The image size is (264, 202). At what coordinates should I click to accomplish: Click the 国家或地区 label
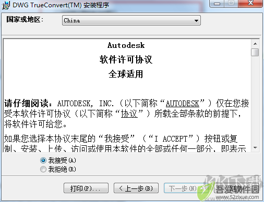25,19
